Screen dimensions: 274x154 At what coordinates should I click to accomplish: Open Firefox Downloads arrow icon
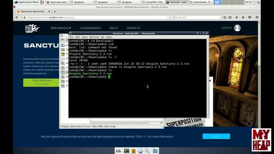(237, 18)
